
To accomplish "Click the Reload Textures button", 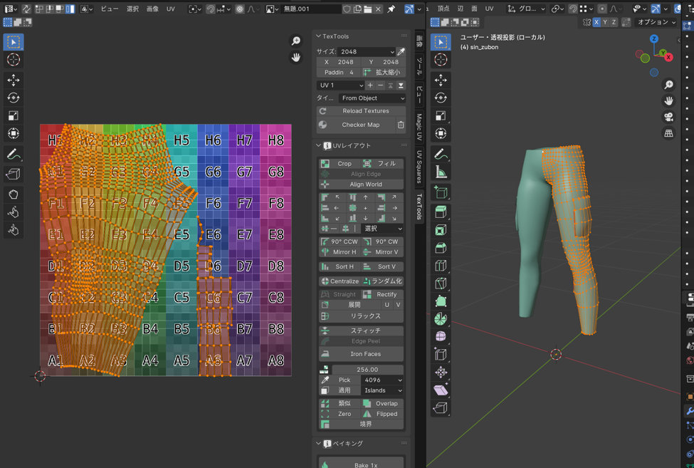I will (365, 111).
